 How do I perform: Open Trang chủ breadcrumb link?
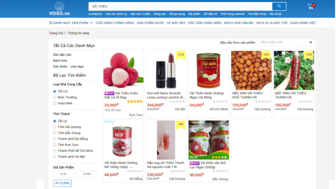56,33
